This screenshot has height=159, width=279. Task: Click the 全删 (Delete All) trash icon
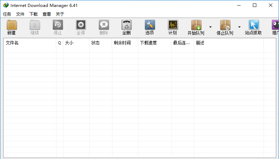pos(127,25)
